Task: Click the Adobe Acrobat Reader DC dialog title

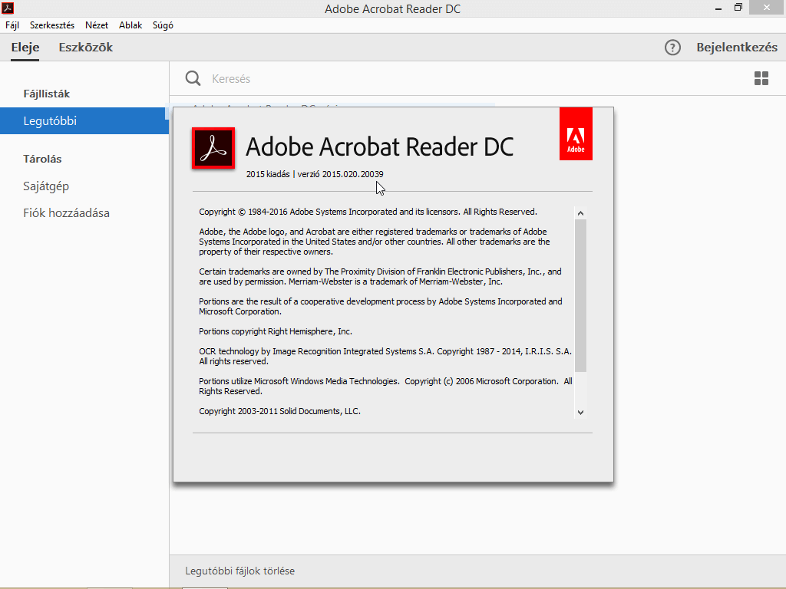Action: pyautogui.click(x=379, y=146)
